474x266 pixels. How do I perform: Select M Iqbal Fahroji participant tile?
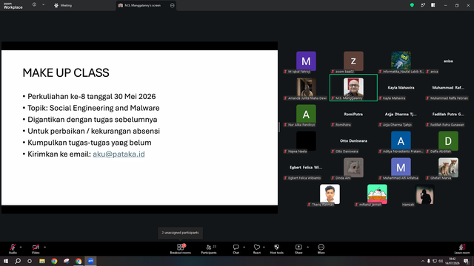pos(306,62)
